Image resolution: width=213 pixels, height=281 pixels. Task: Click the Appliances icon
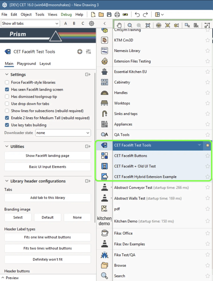pyautogui.click(x=104, y=124)
